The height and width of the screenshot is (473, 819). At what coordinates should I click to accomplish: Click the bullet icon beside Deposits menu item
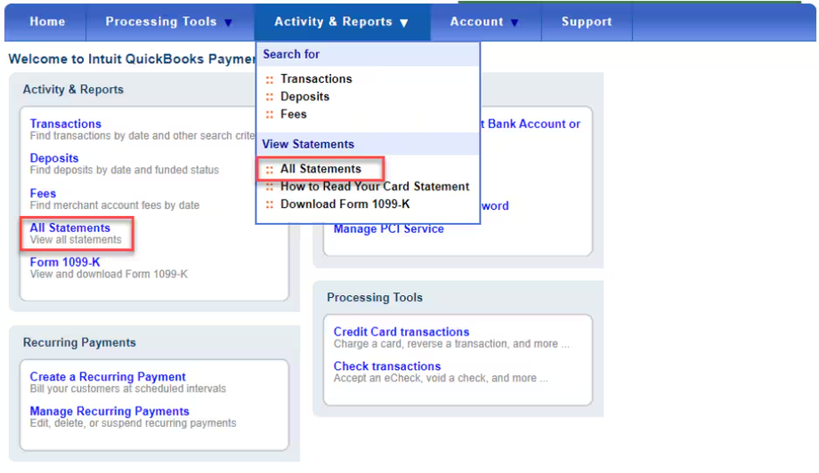point(270,98)
